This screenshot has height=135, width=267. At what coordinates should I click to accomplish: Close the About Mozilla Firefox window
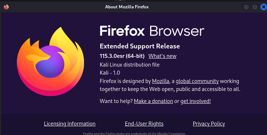point(264,7)
